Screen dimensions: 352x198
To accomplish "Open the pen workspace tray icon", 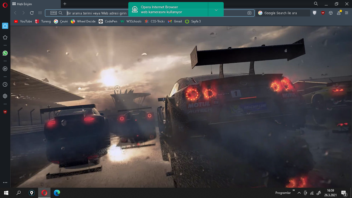I will coord(319,193).
